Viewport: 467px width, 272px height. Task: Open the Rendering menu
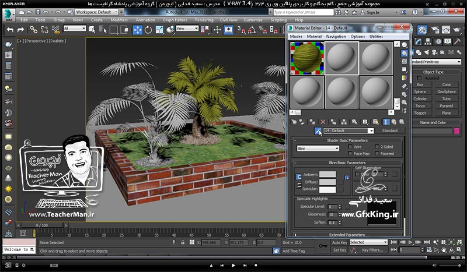point(204,20)
